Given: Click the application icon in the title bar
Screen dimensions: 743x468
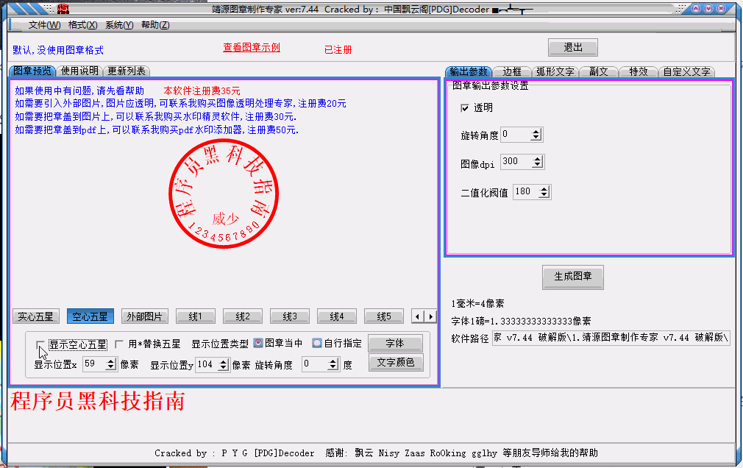Looking at the screenshot, I should coord(63,9).
